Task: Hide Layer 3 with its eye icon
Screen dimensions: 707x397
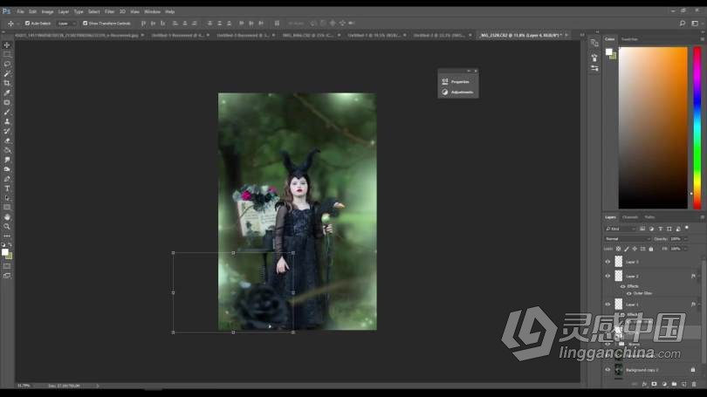Action: point(607,262)
